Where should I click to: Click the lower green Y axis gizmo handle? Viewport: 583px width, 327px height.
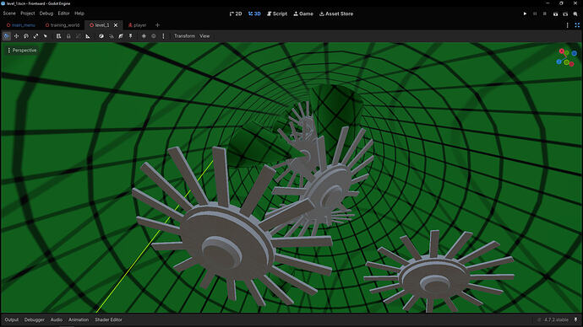[x=566, y=62]
